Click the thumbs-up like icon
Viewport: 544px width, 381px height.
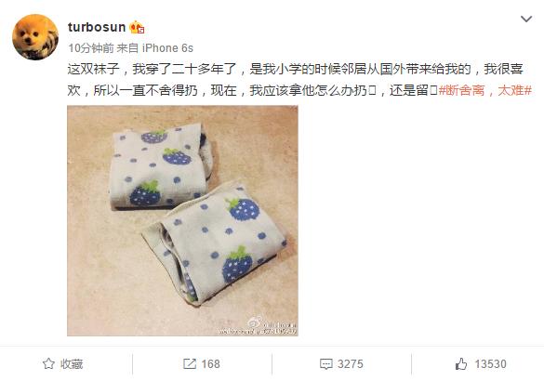[461, 363]
